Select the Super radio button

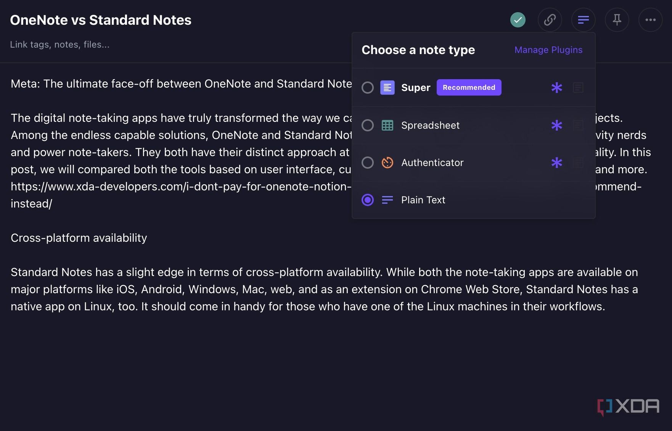368,88
